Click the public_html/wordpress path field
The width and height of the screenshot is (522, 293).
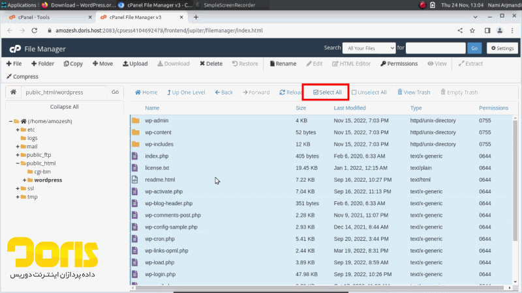(x=64, y=92)
